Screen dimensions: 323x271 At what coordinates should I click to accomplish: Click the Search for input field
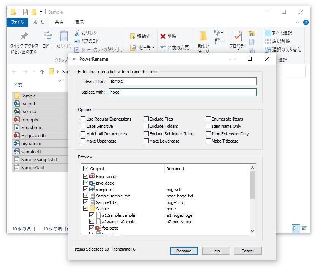183,81
